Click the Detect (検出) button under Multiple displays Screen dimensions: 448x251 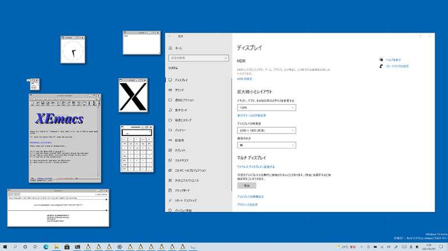[246, 186]
